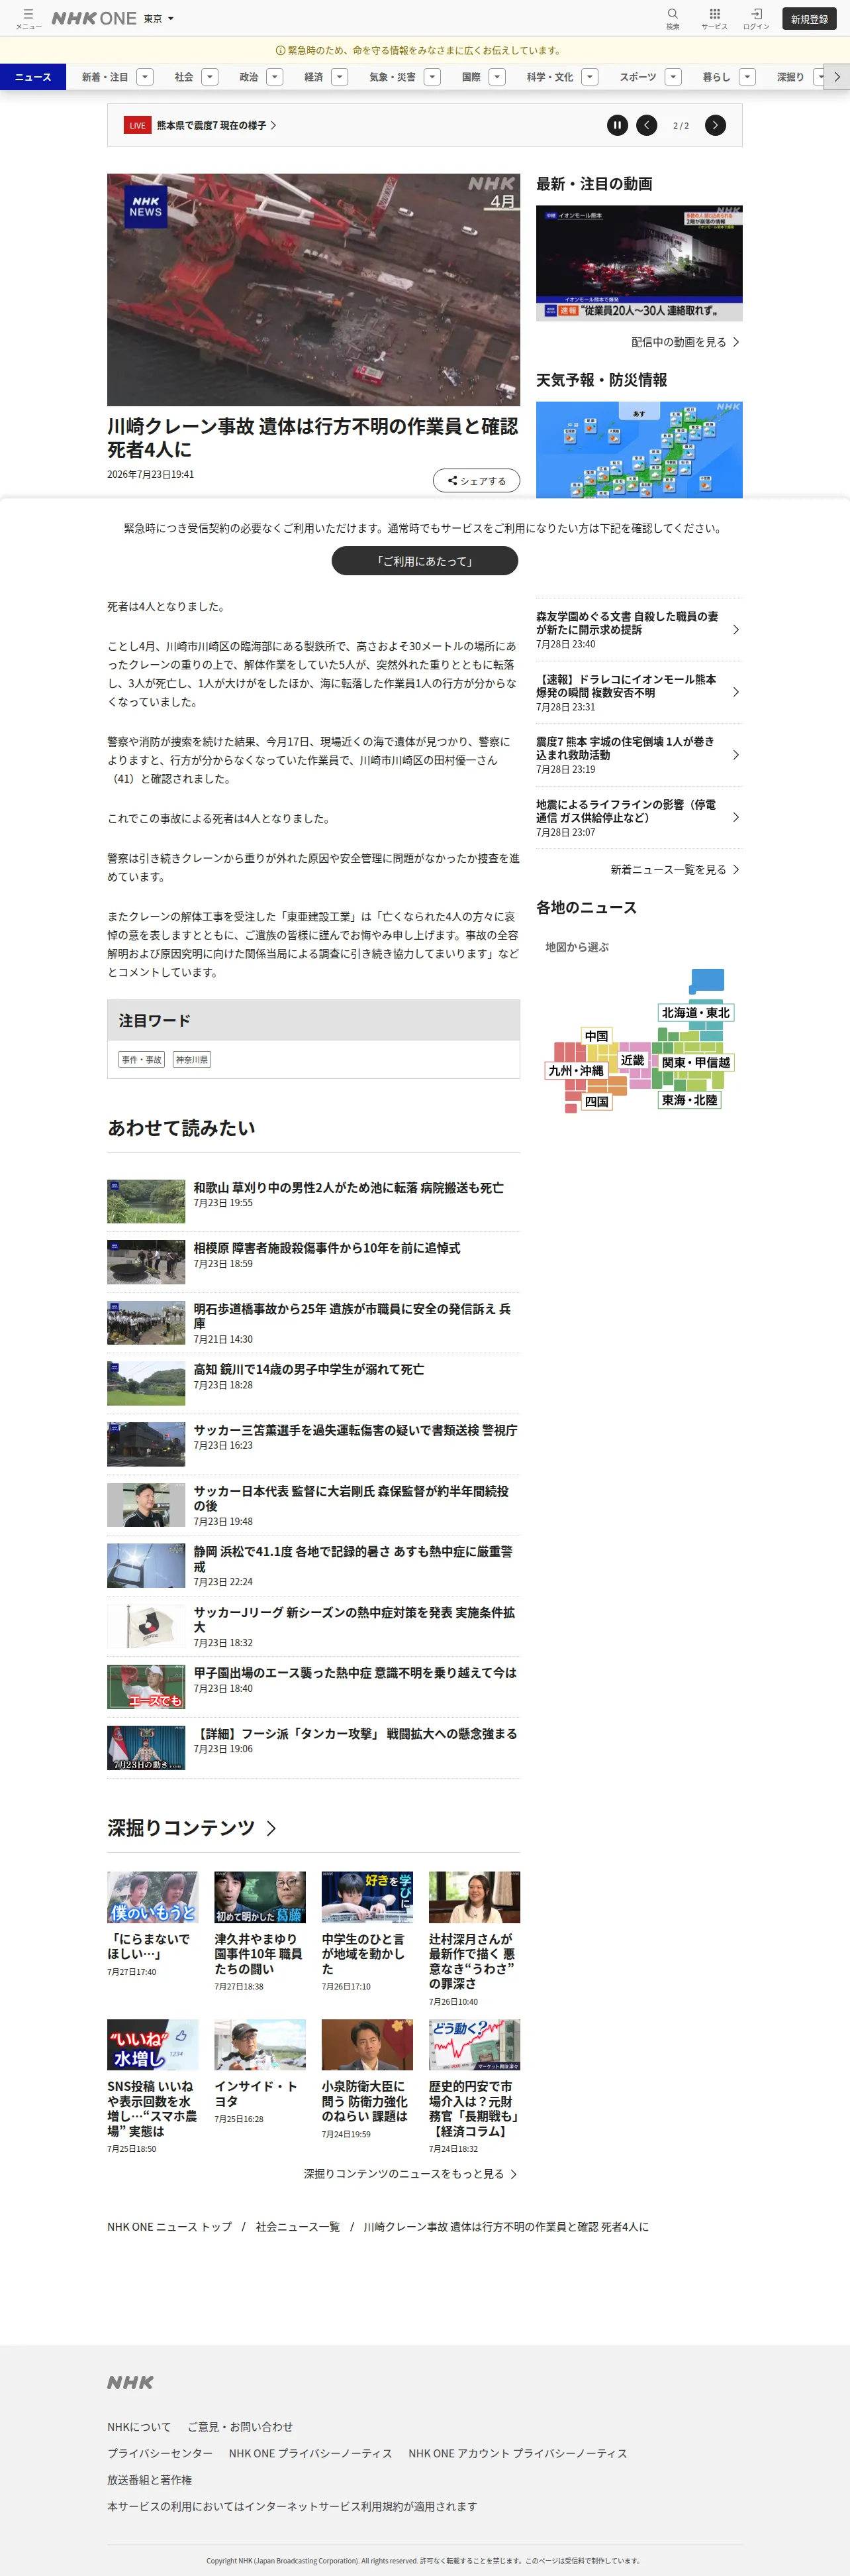Image resolution: width=850 pixels, height=2576 pixels.
Task: Click the シェアする share button
Action: [477, 480]
